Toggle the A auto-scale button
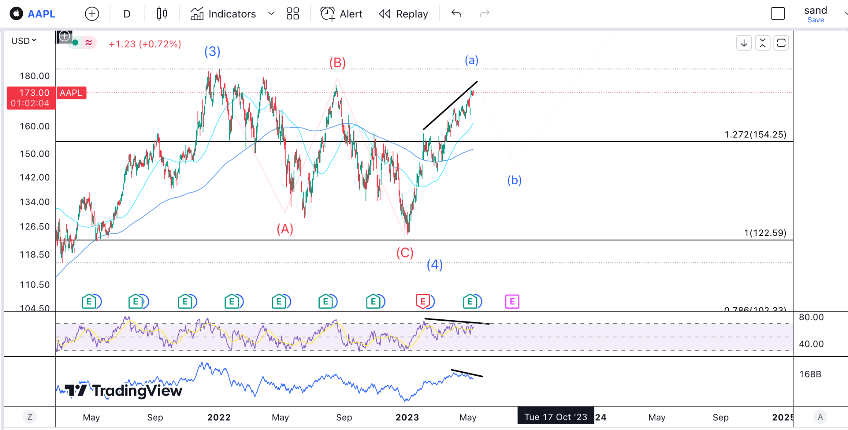Image resolution: width=848 pixels, height=430 pixels. coord(820,417)
